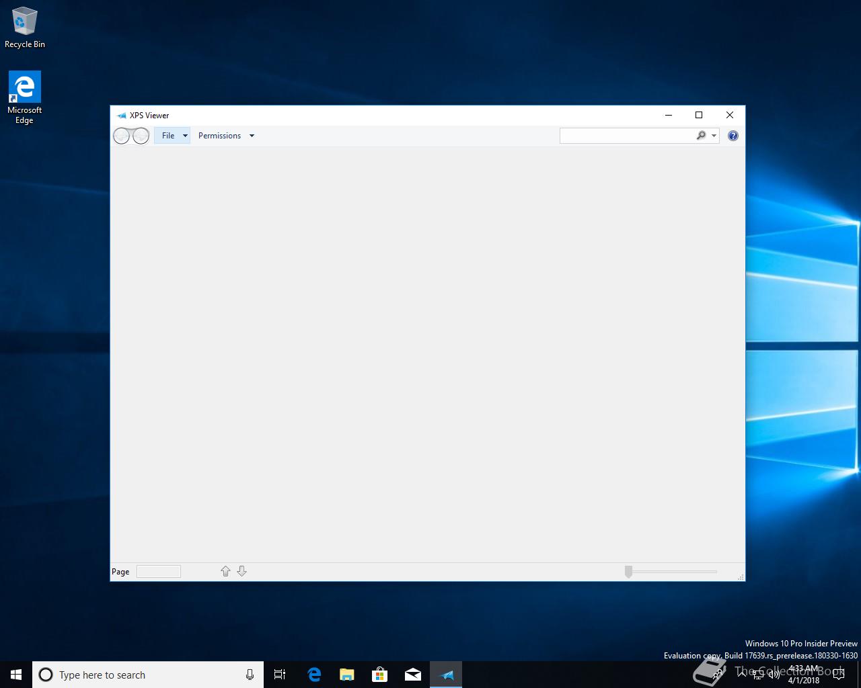
Task: Expand the Permissions dropdown arrow
Action: pos(252,136)
